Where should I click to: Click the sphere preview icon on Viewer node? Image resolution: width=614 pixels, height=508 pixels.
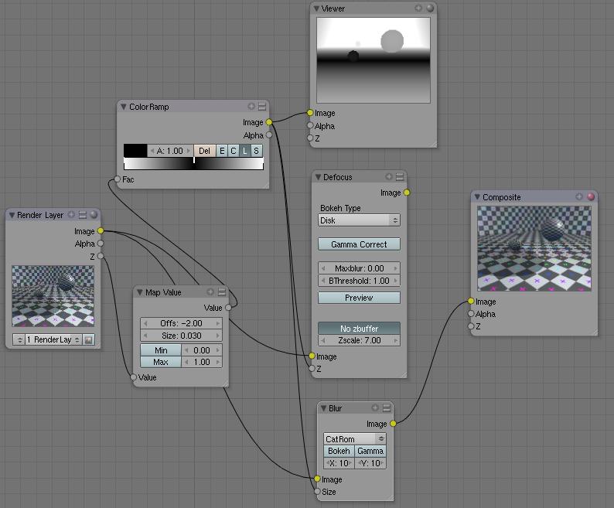tap(430, 9)
